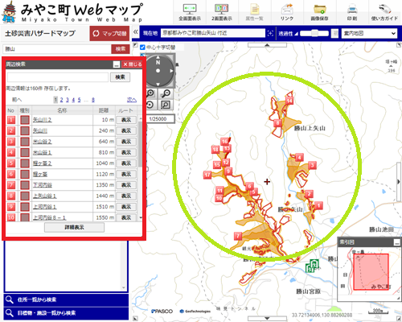402x322 pixels.
Task: Open the 矢山川2 result link
Action: pos(42,120)
